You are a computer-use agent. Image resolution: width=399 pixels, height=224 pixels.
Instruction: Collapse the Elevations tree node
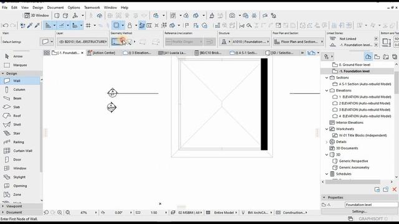[327, 90]
